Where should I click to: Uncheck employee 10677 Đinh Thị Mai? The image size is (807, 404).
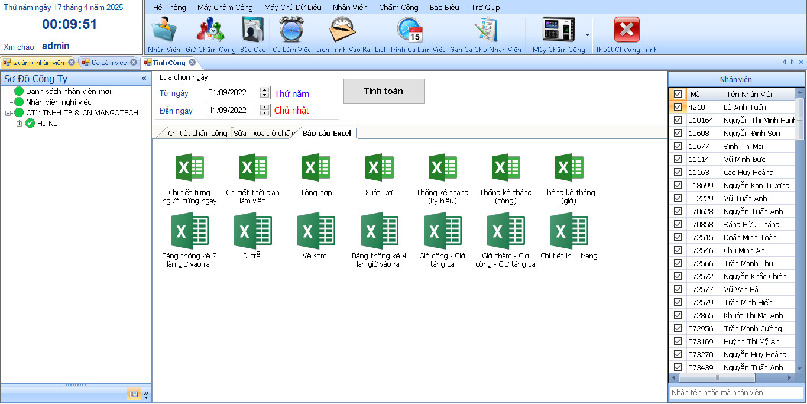click(678, 146)
